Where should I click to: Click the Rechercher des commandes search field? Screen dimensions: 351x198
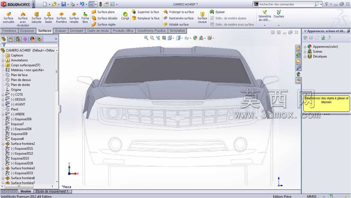[x=286, y=4]
